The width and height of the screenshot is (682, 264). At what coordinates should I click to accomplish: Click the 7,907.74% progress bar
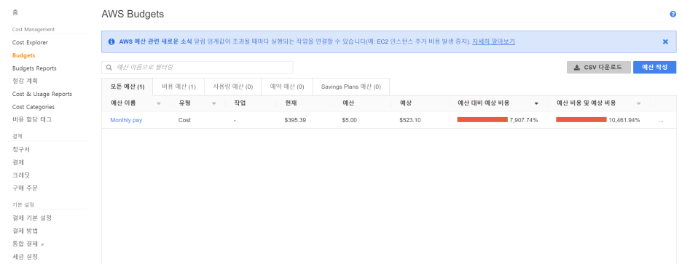[482, 119]
